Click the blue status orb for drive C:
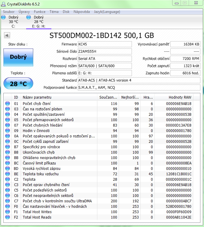This screenshot has height=227, width=204. pos(3,17)
